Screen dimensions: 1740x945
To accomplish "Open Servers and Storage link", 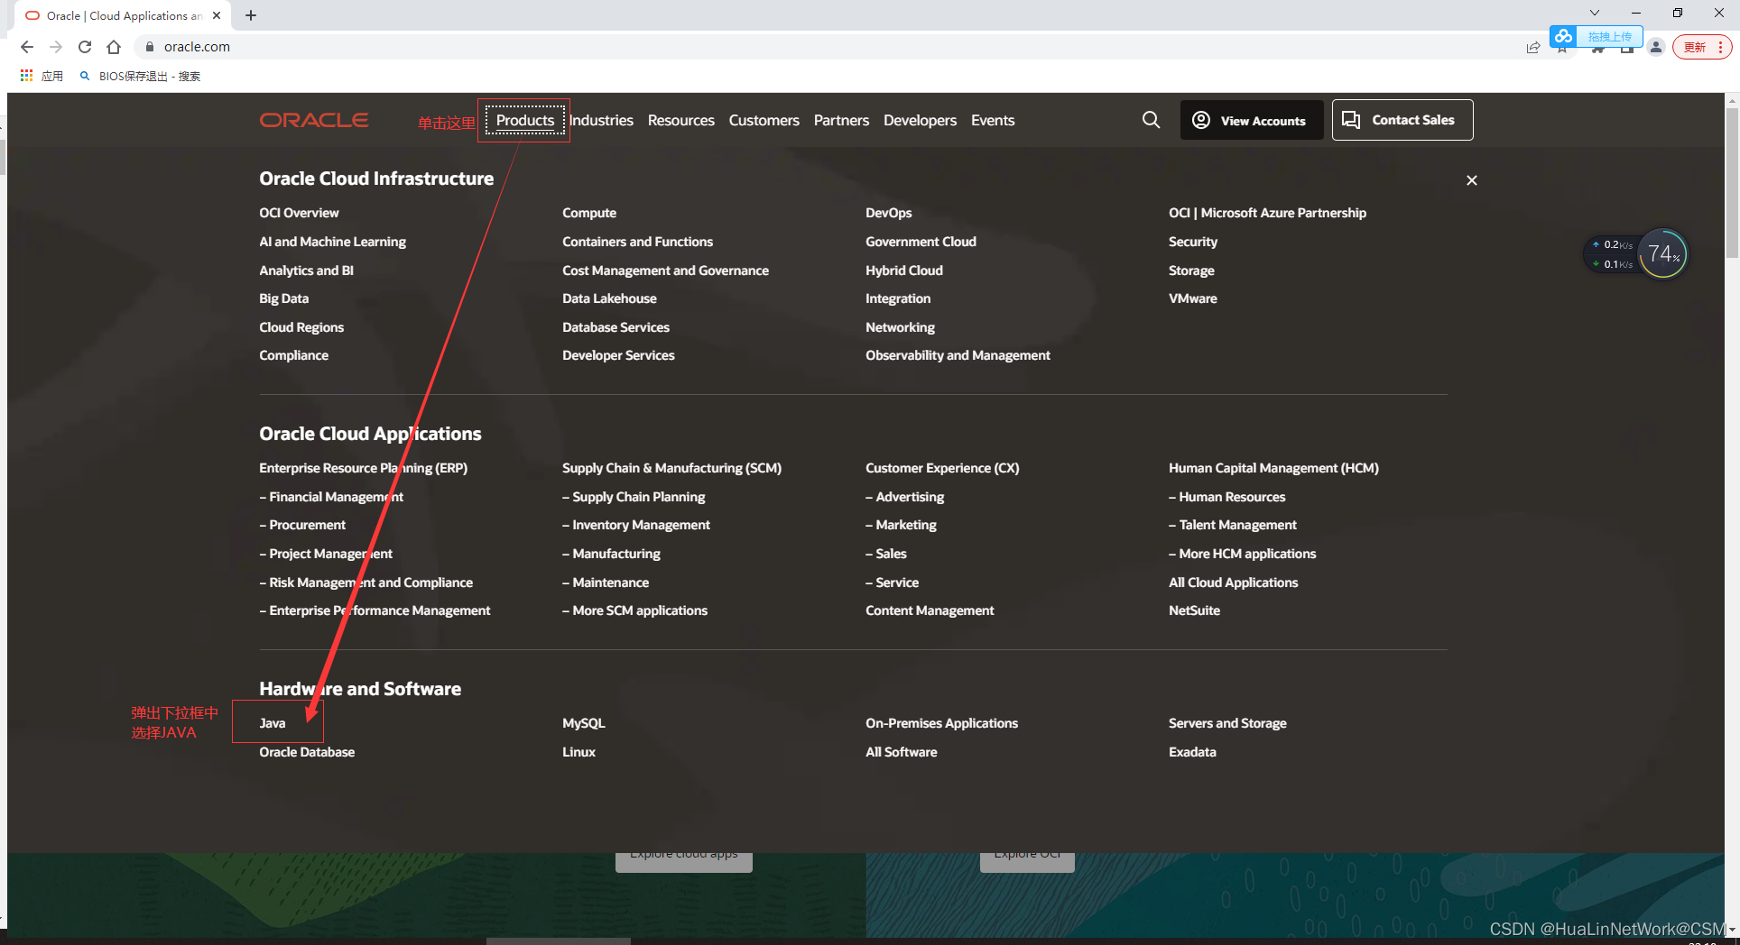I will 1227,723.
